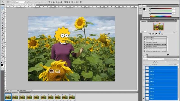Click the Lock transparent pixels icon
180x101 pixels.
150,65
